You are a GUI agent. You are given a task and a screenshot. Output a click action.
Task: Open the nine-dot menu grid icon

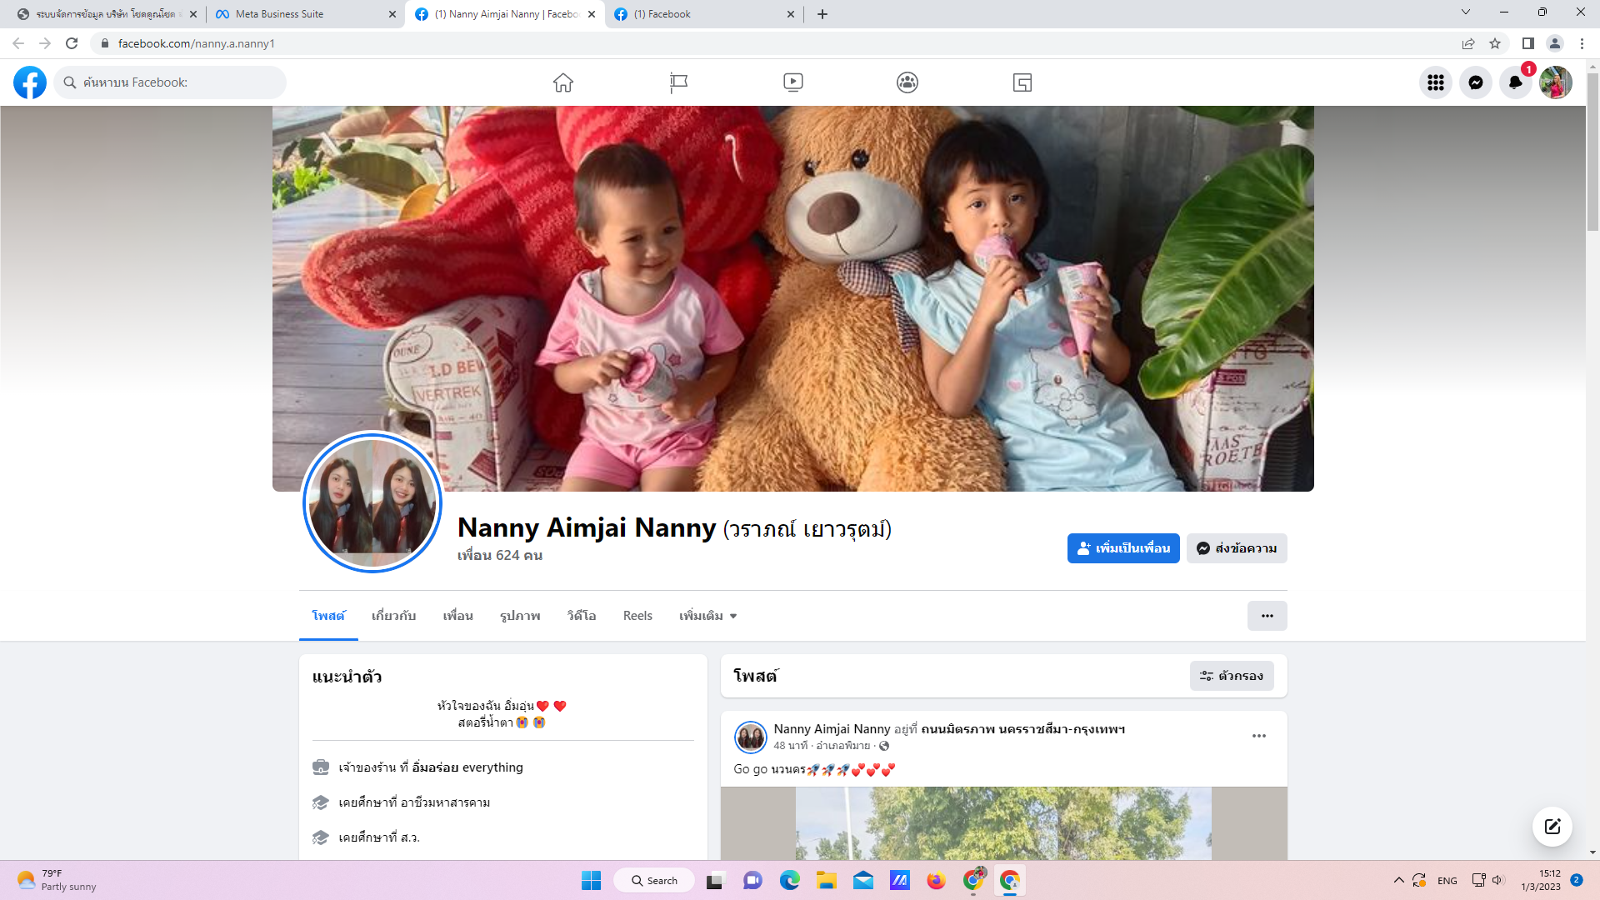click(1435, 82)
